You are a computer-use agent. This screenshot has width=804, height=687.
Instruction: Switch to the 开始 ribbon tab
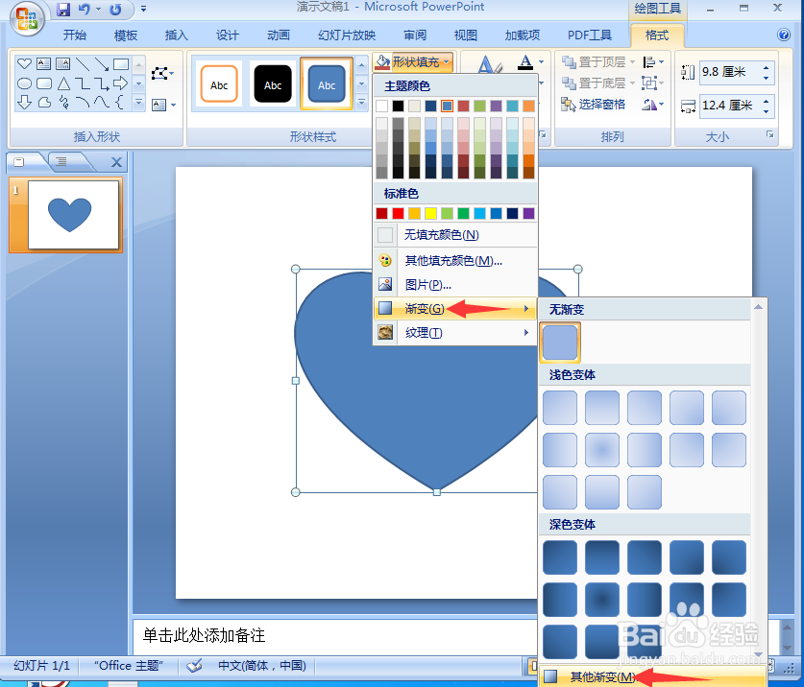pos(75,35)
